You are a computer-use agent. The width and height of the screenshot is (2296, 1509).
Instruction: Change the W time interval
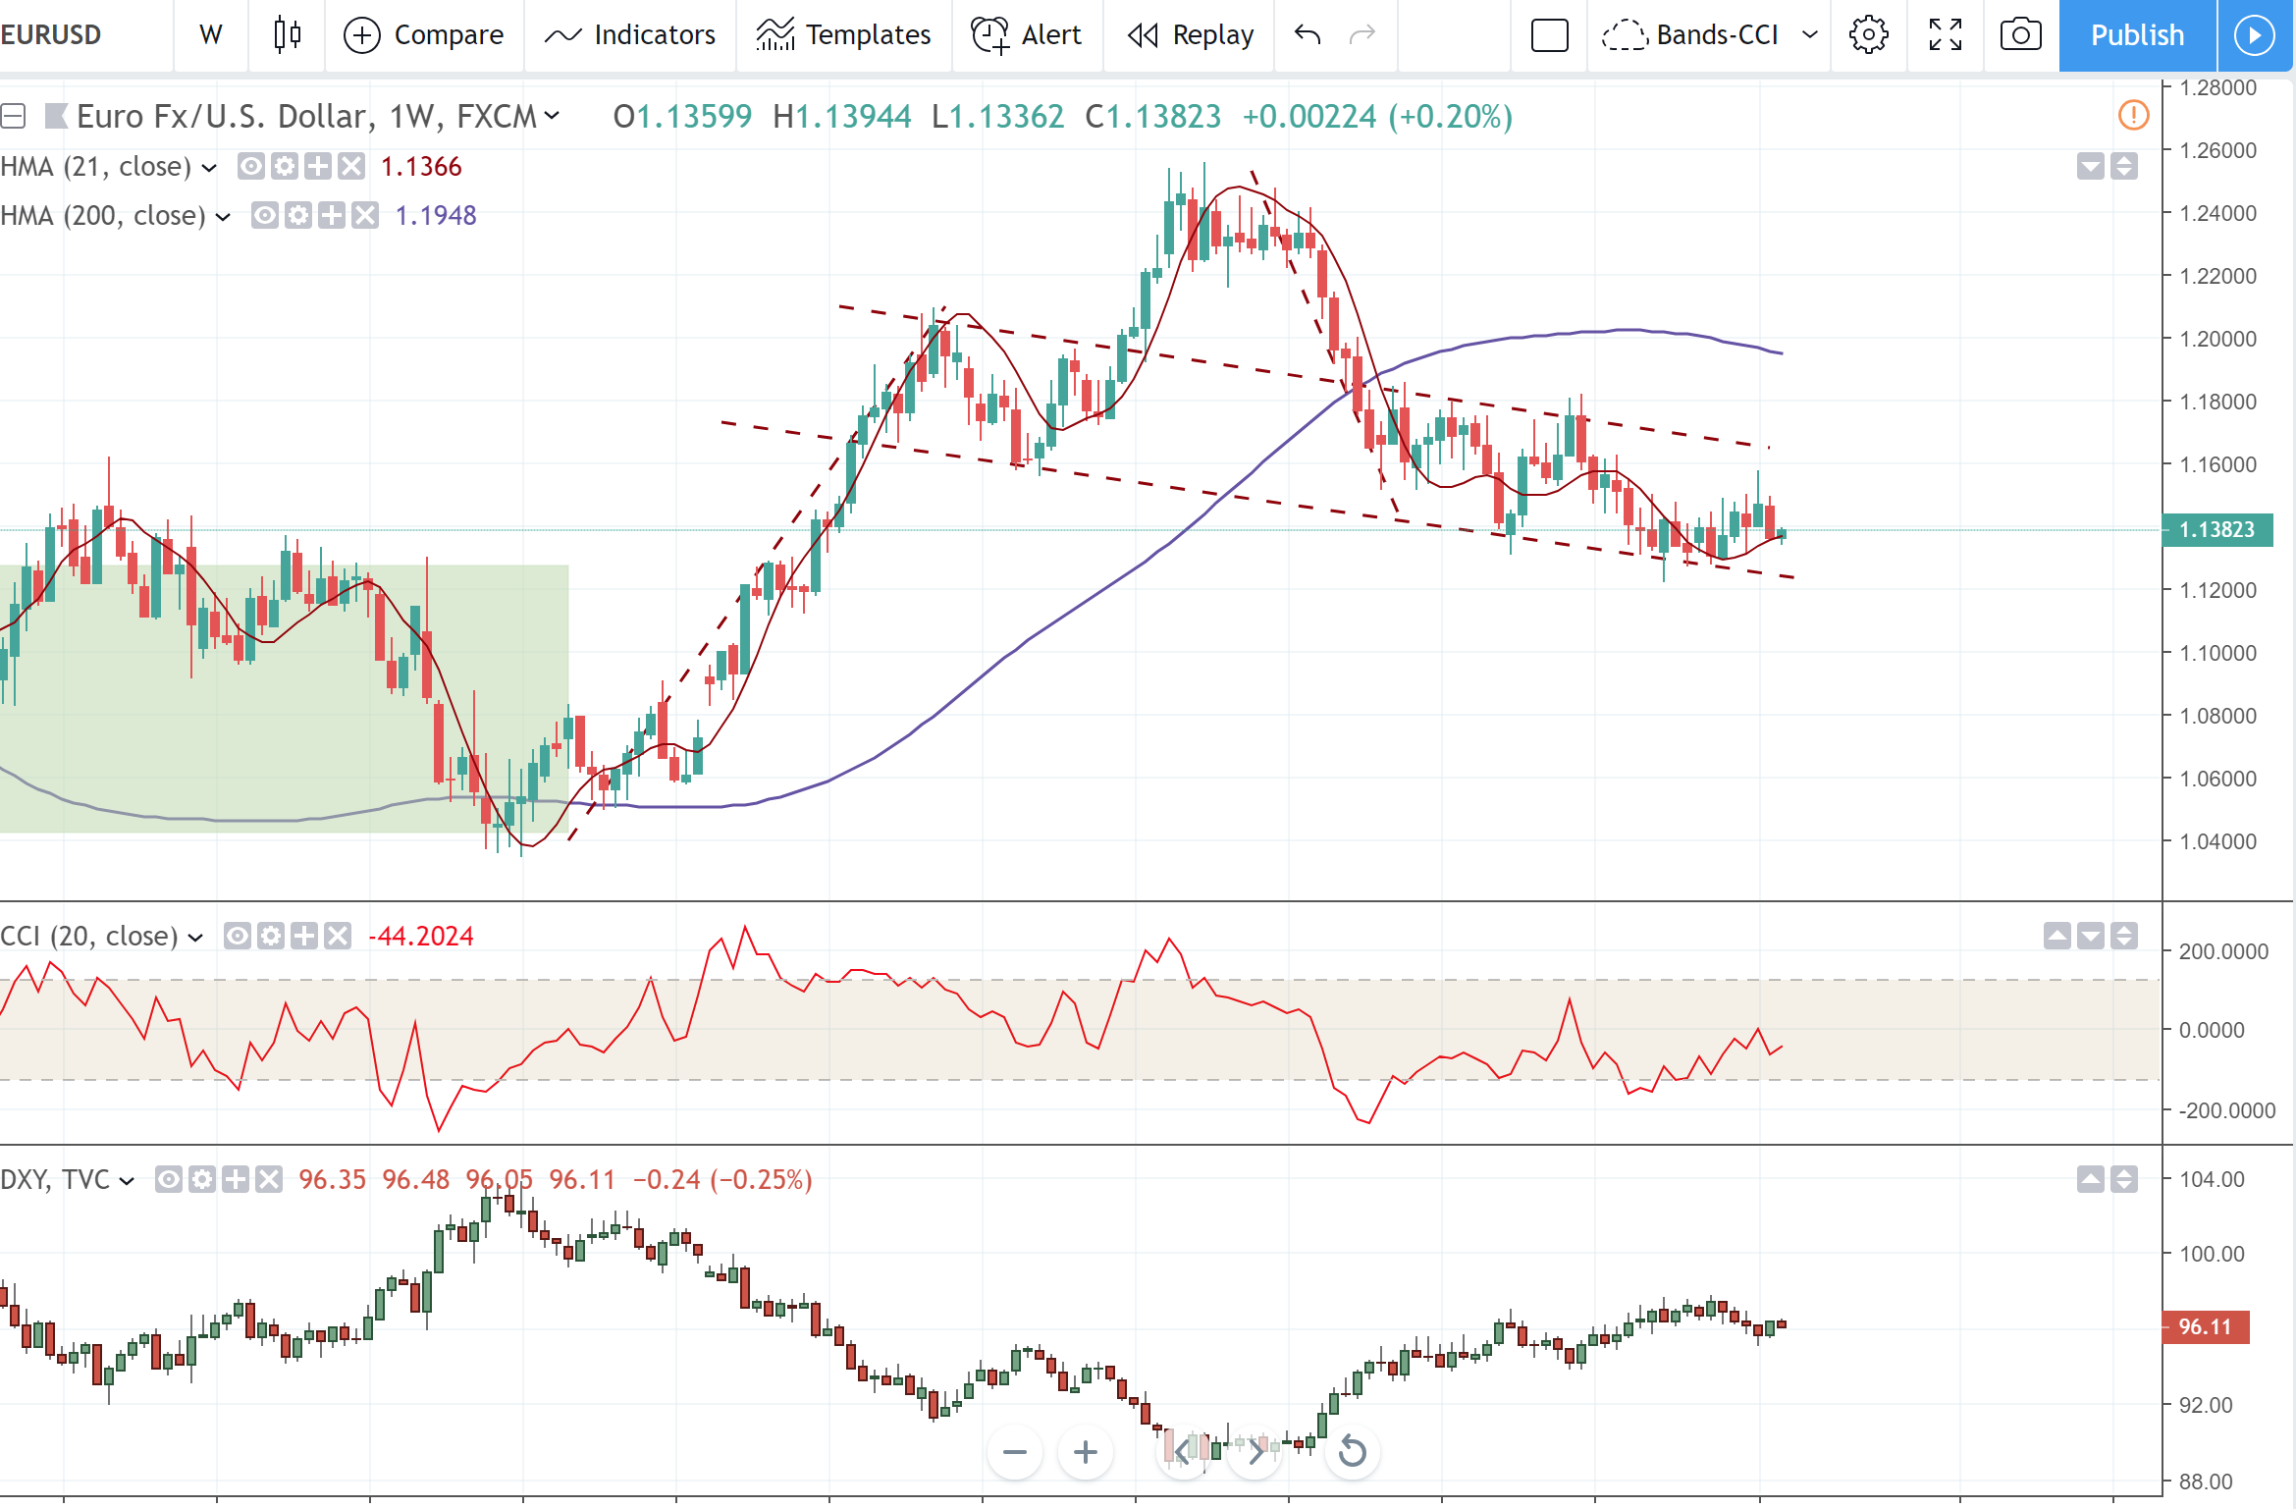pyautogui.click(x=210, y=35)
